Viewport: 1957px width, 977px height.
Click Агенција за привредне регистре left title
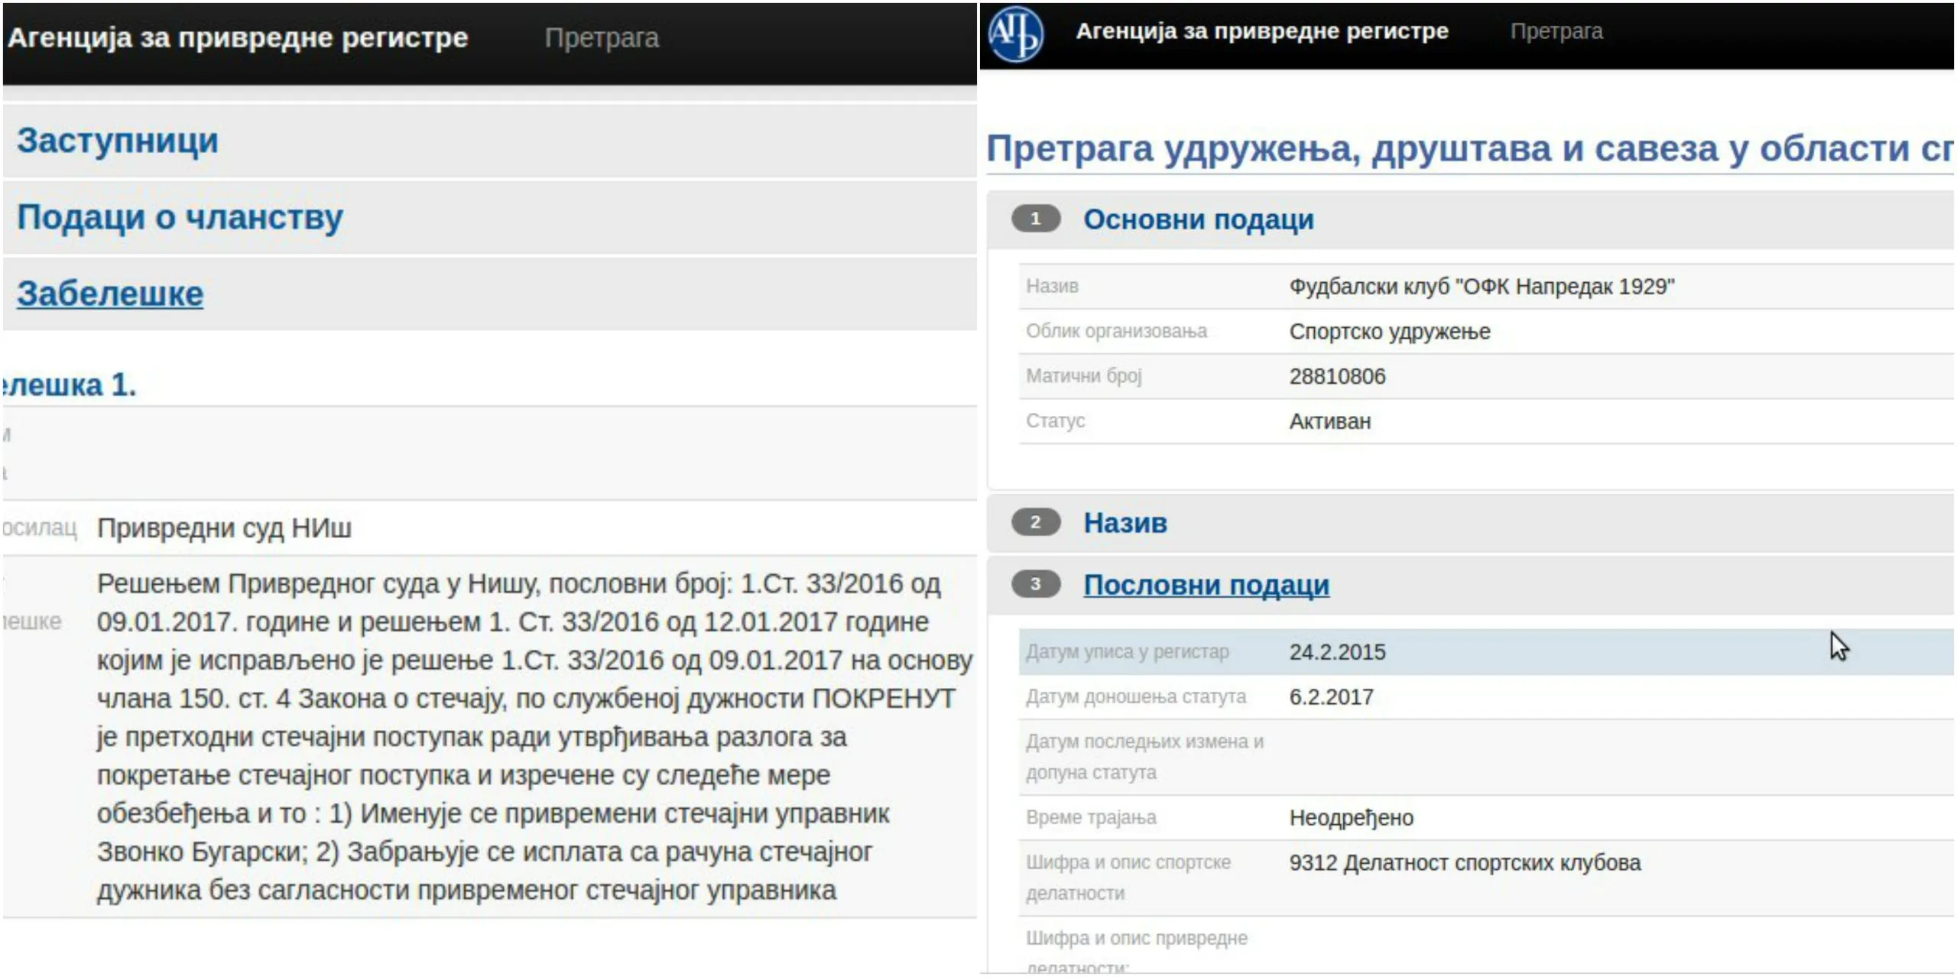click(238, 37)
